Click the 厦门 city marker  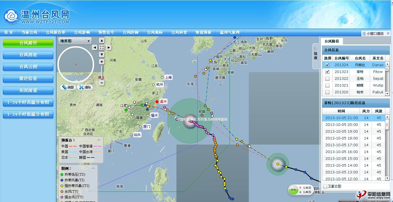coord(141,127)
